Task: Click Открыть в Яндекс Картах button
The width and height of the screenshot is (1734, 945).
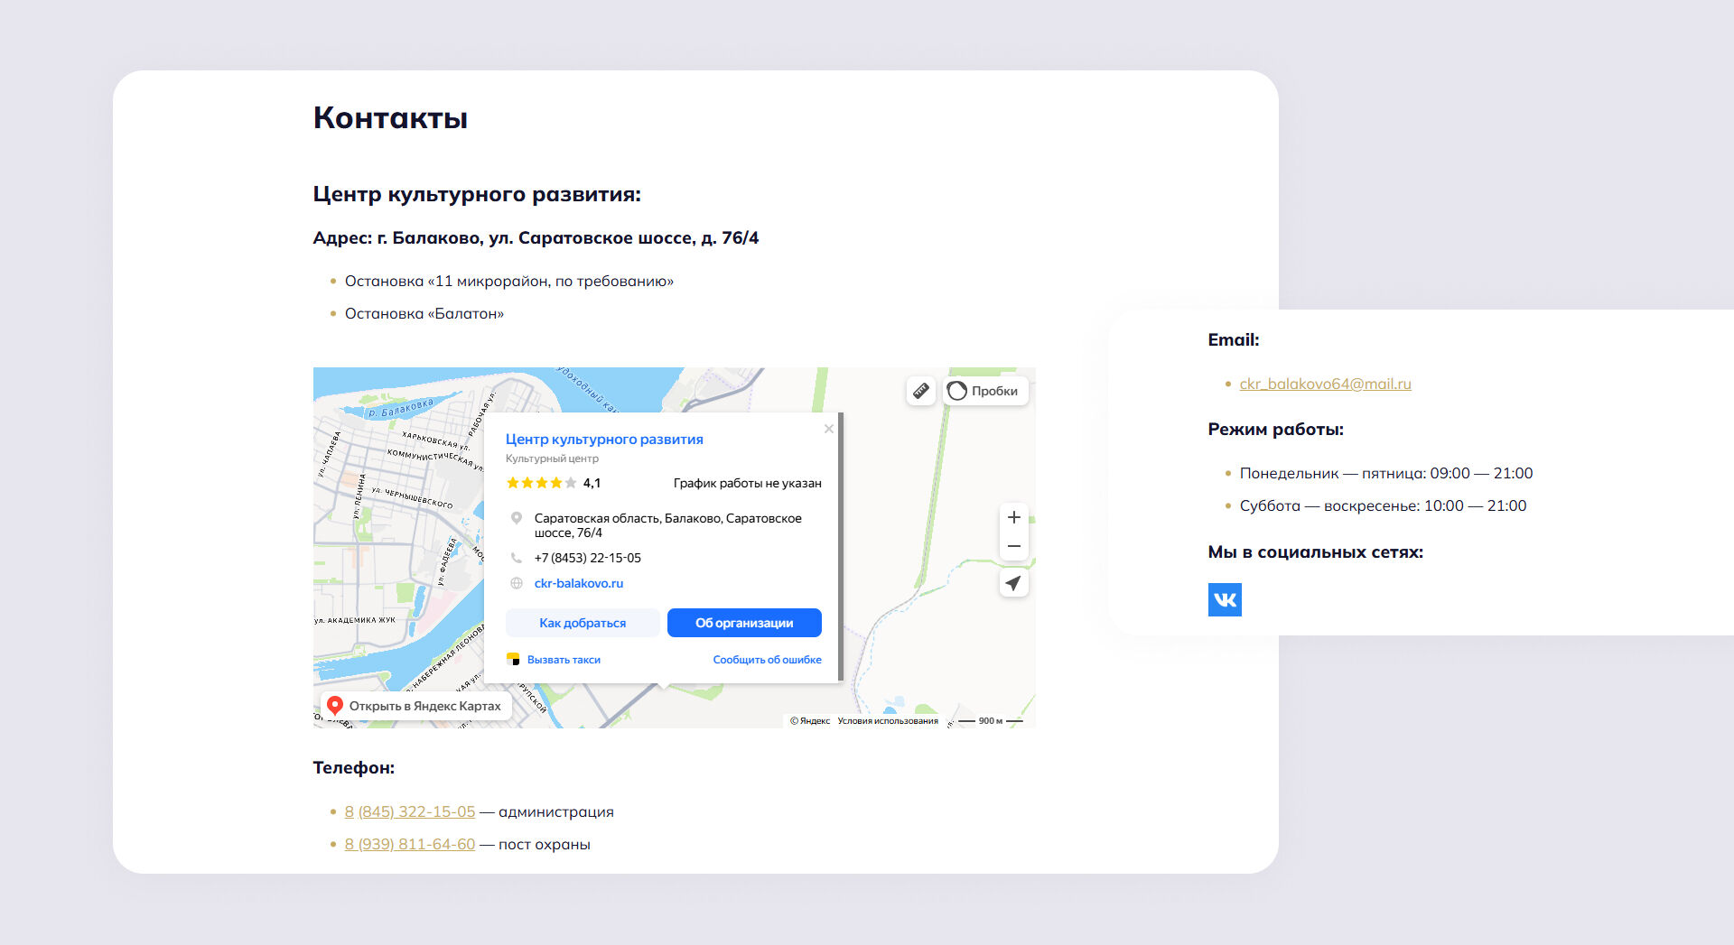Action: (x=415, y=706)
